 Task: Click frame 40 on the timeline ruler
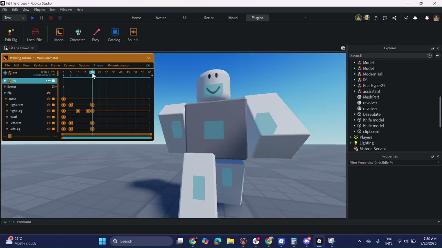coord(121,72)
